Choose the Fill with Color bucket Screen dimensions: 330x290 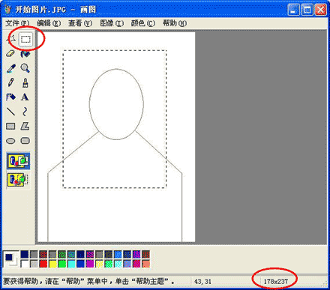[25, 54]
